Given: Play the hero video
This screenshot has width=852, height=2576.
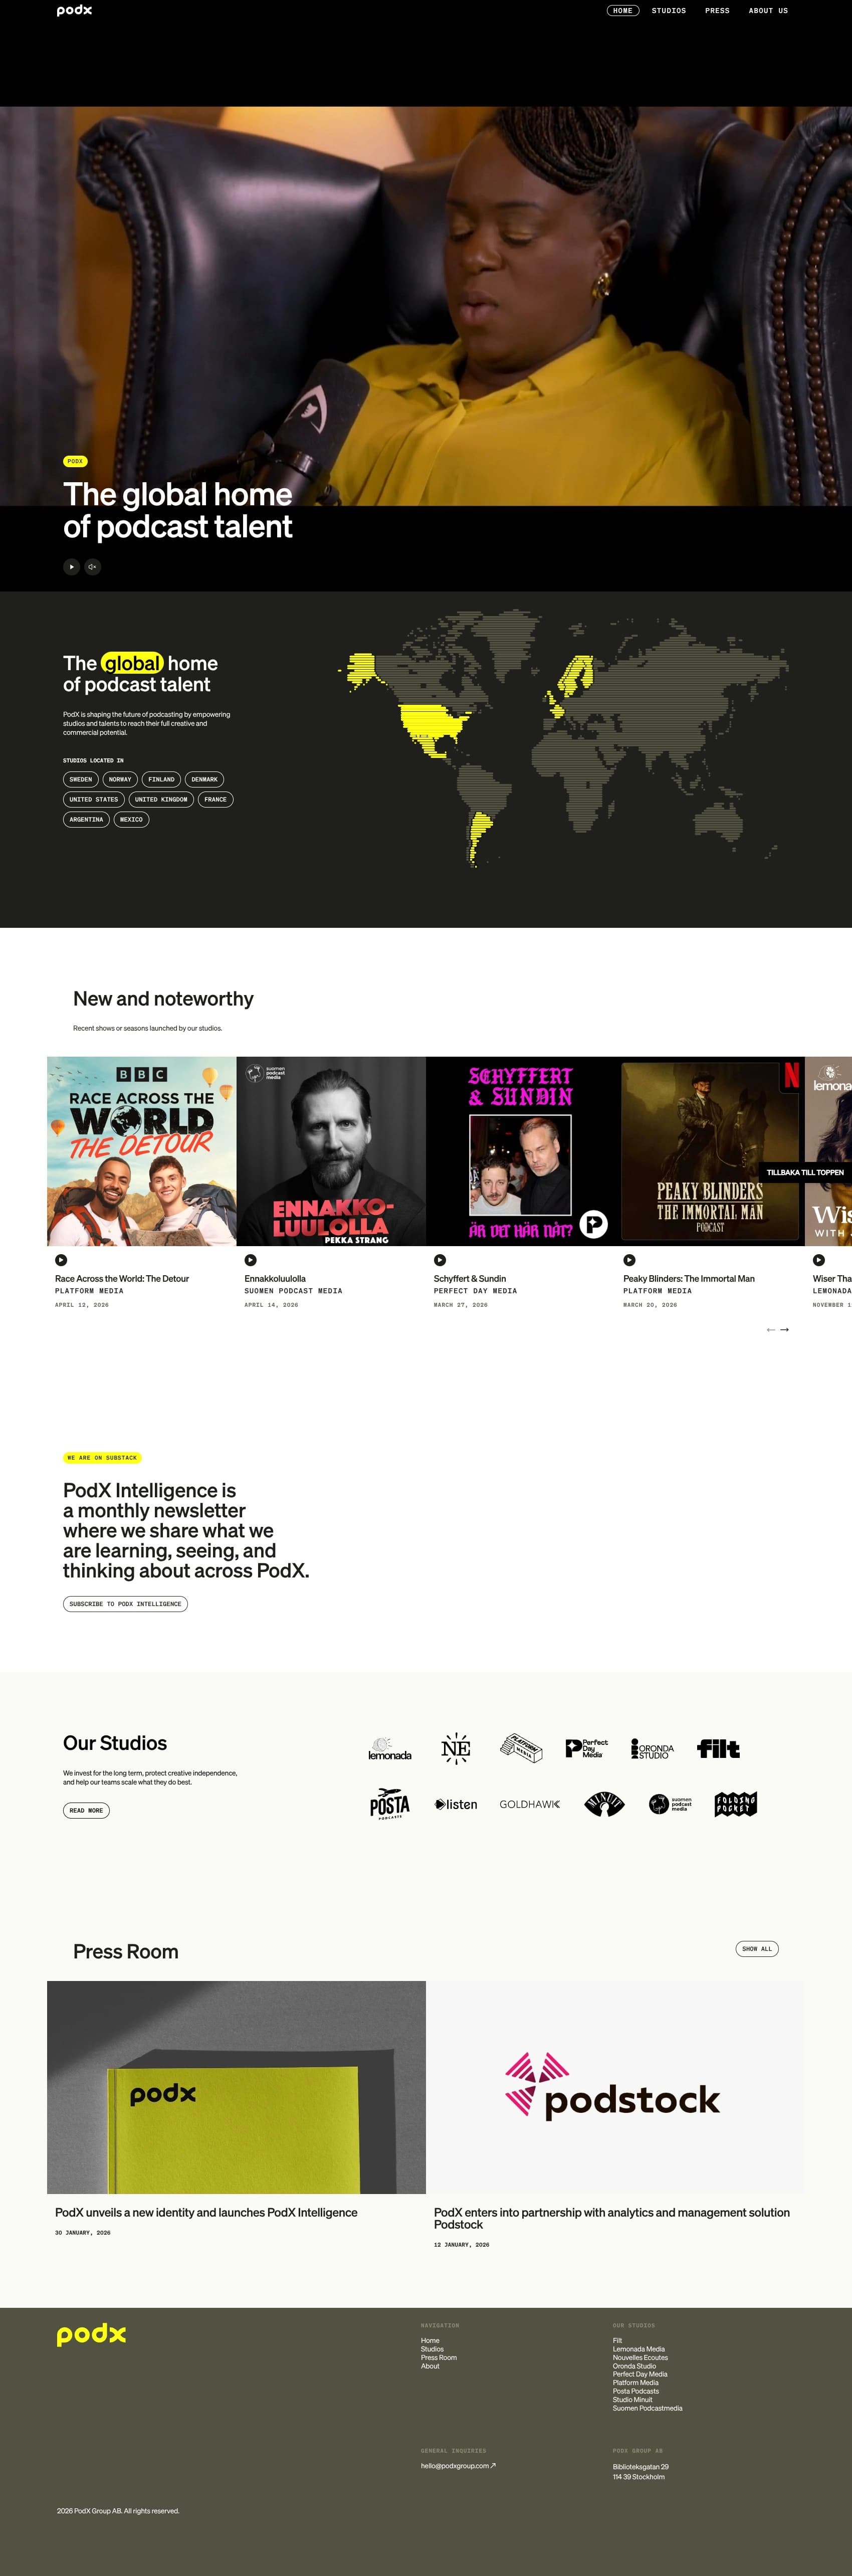Looking at the screenshot, I should click(x=71, y=567).
